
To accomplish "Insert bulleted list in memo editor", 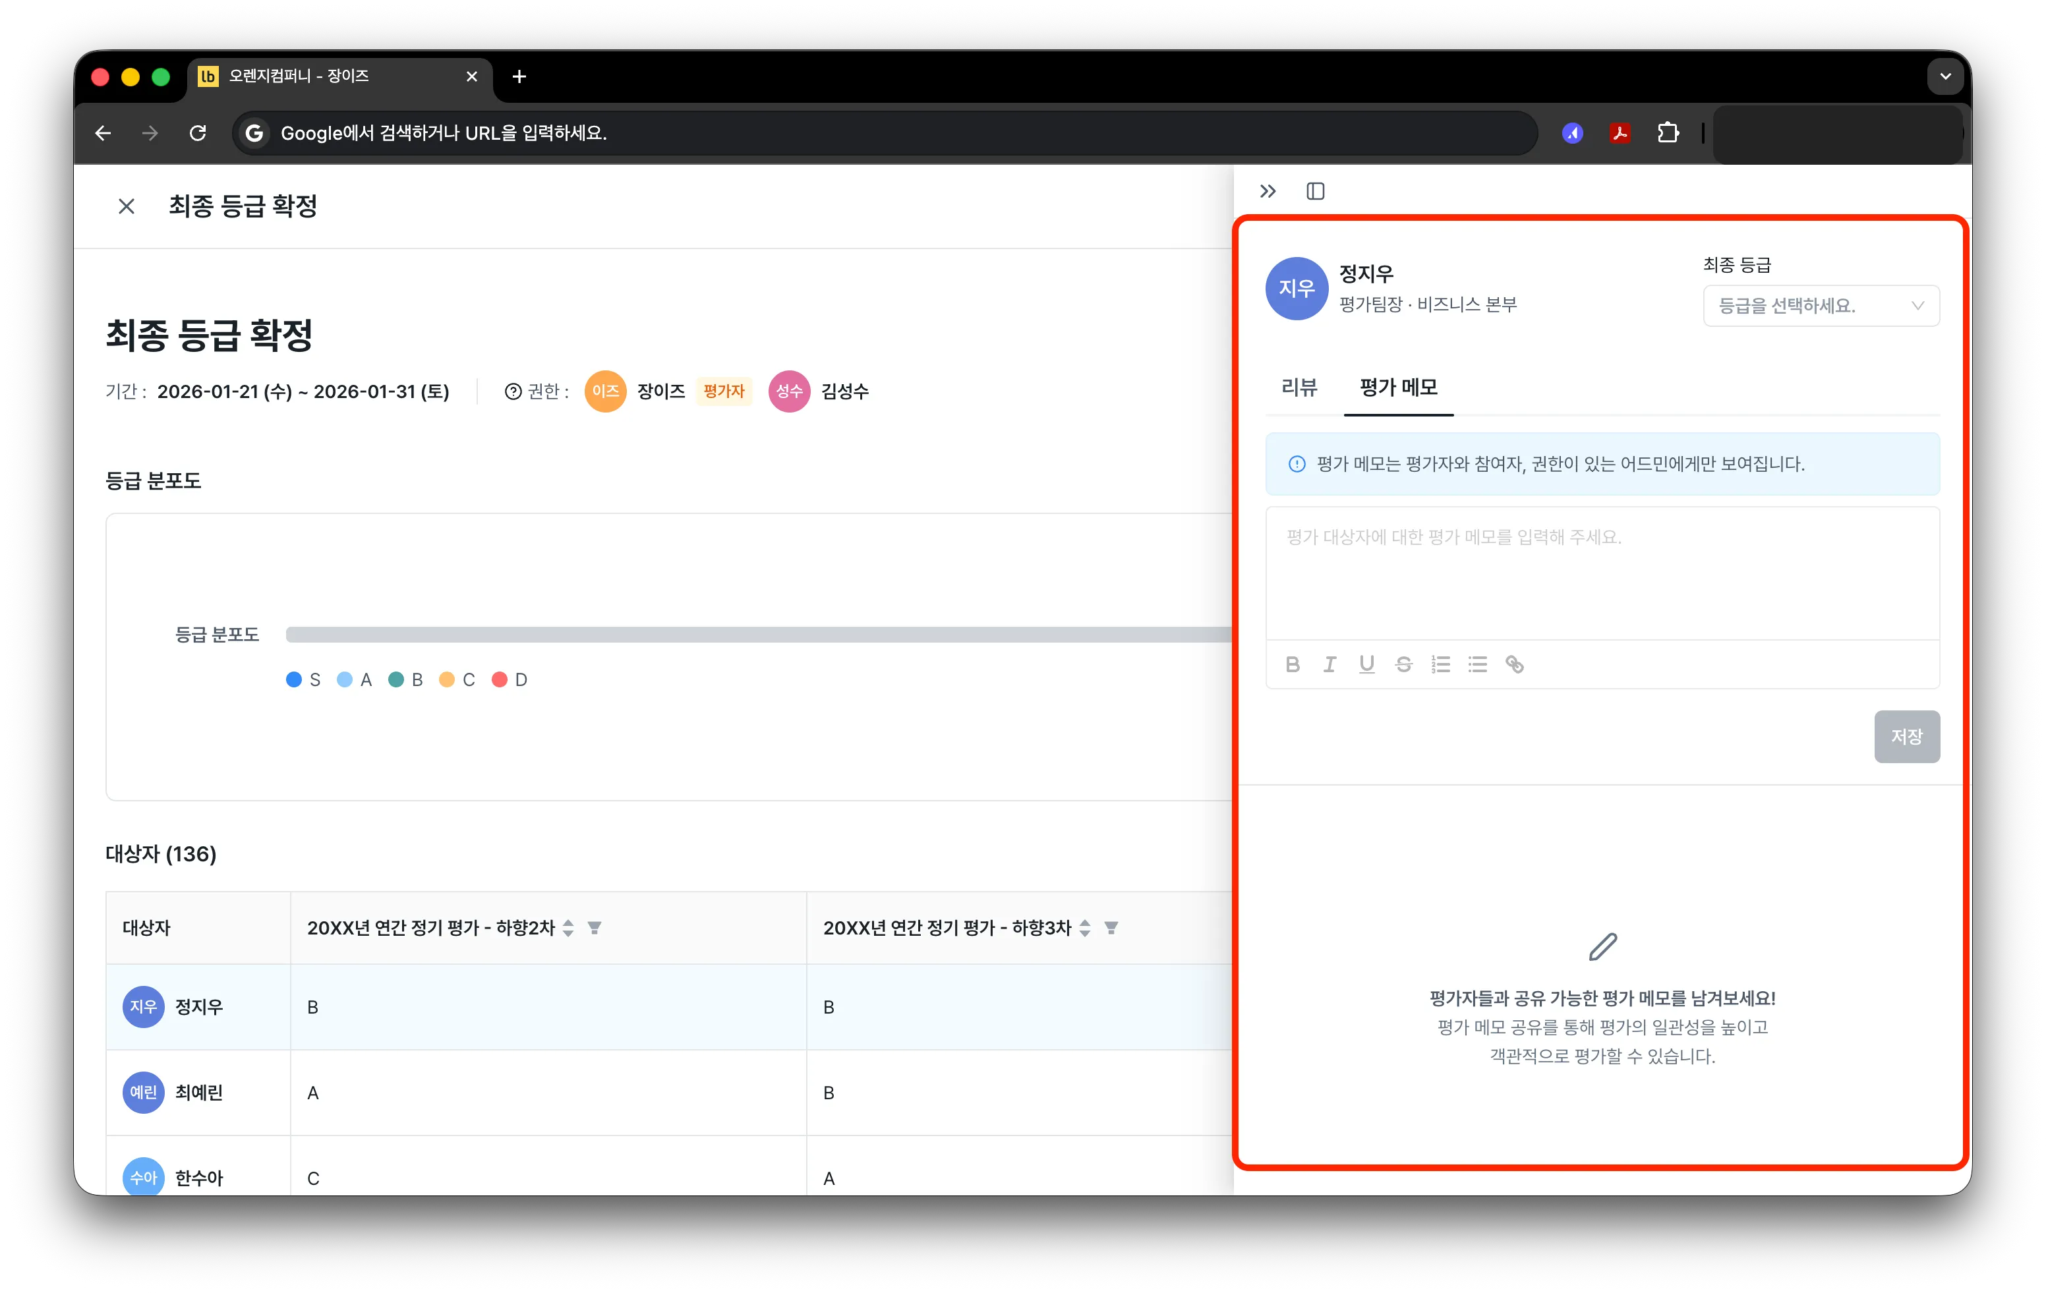I will [x=1478, y=664].
